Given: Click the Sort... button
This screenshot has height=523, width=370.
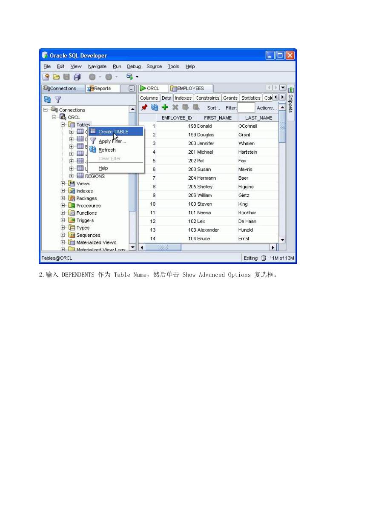Looking at the screenshot, I should (x=214, y=108).
